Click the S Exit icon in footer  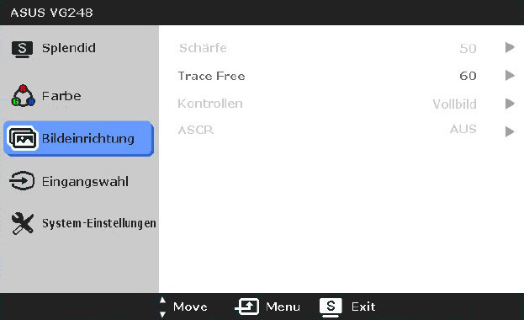click(331, 307)
